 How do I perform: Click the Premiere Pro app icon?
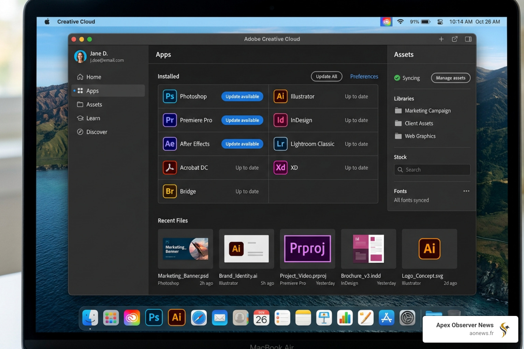(x=170, y=120)
